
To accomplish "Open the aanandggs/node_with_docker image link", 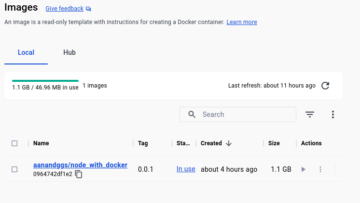I will point(80,165).
